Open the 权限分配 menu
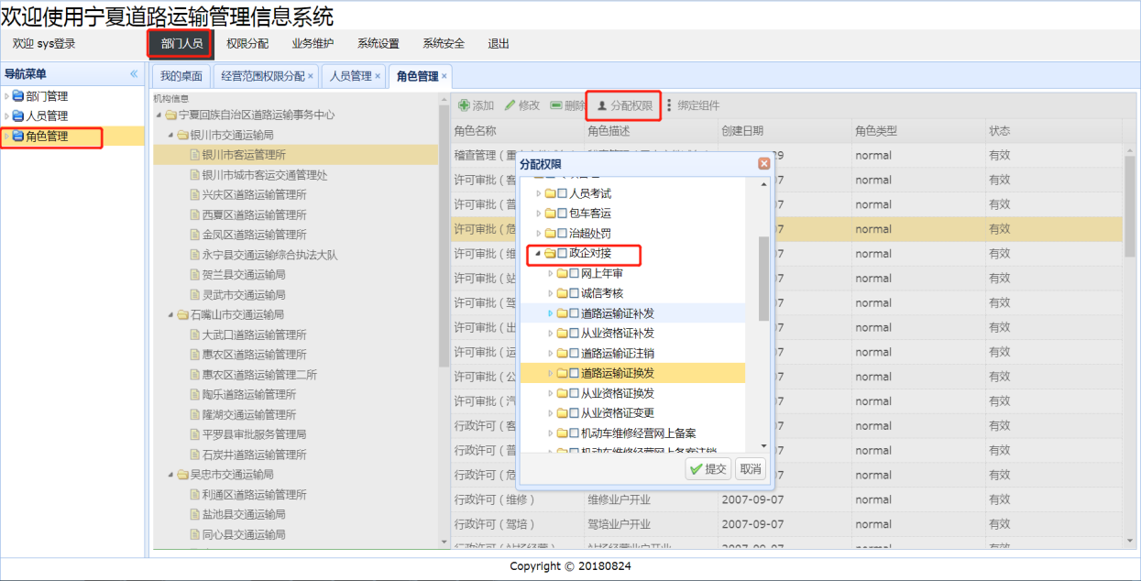Screen dimensions: 1141x581 pyautogui.click(x=247, y=43)
